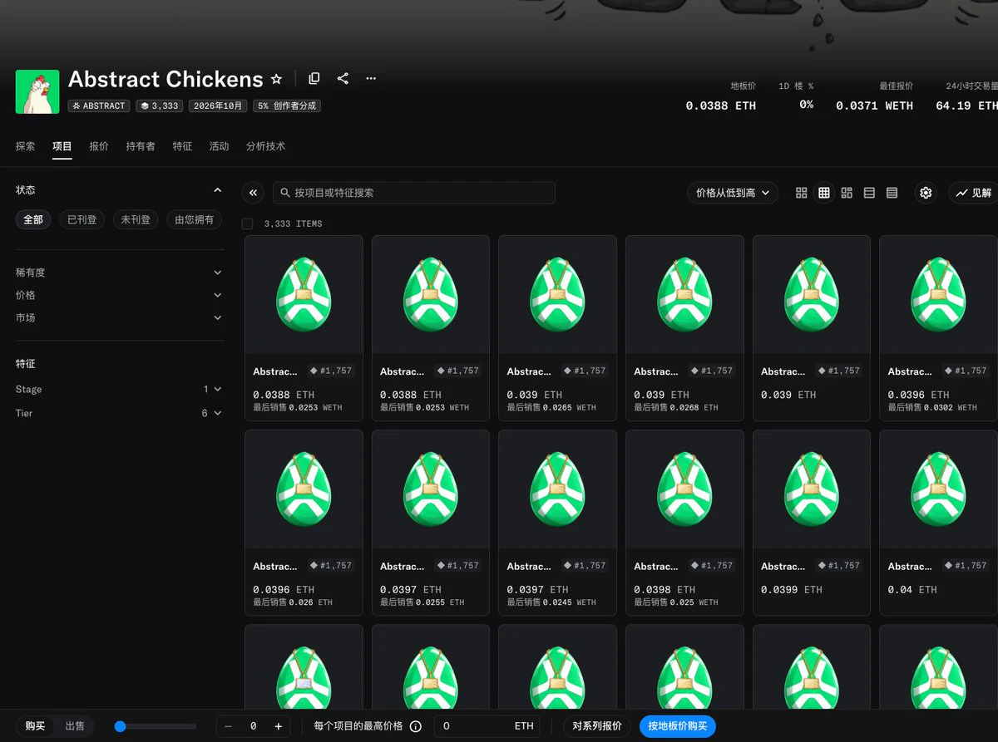Increase item quantity with the plus icon
998x742 pixels.
(279, 726)
